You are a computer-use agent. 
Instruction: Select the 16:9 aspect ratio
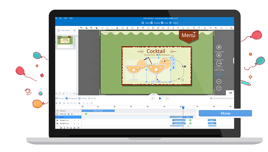click(x=219, y=75)
